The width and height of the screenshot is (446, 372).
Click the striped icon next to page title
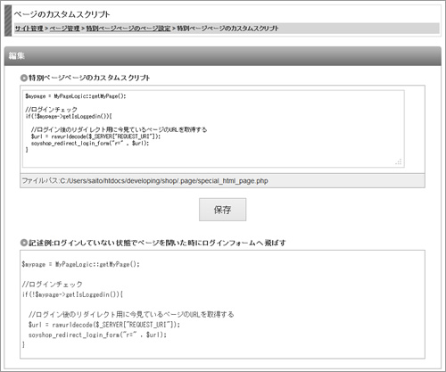8,21
